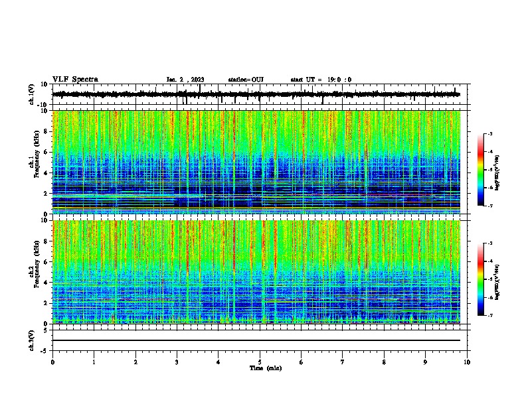
Task: Click the flat ch.3 voltage trace
Action: [x=256, y=340]
